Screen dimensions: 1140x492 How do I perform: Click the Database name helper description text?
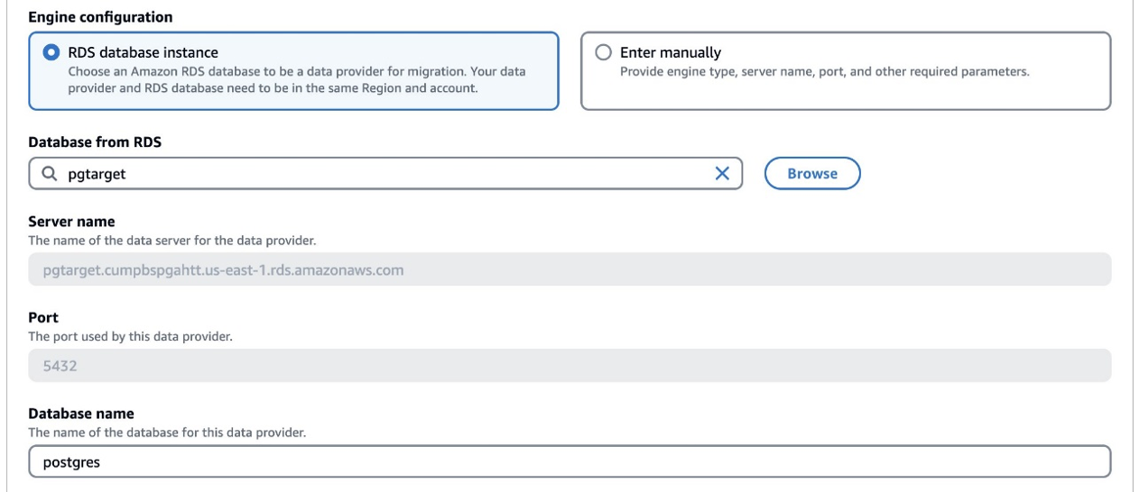pos(167,433)
